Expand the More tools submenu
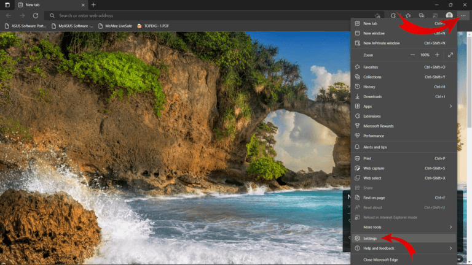The image size is (472, 265). [x=450, y=227]
